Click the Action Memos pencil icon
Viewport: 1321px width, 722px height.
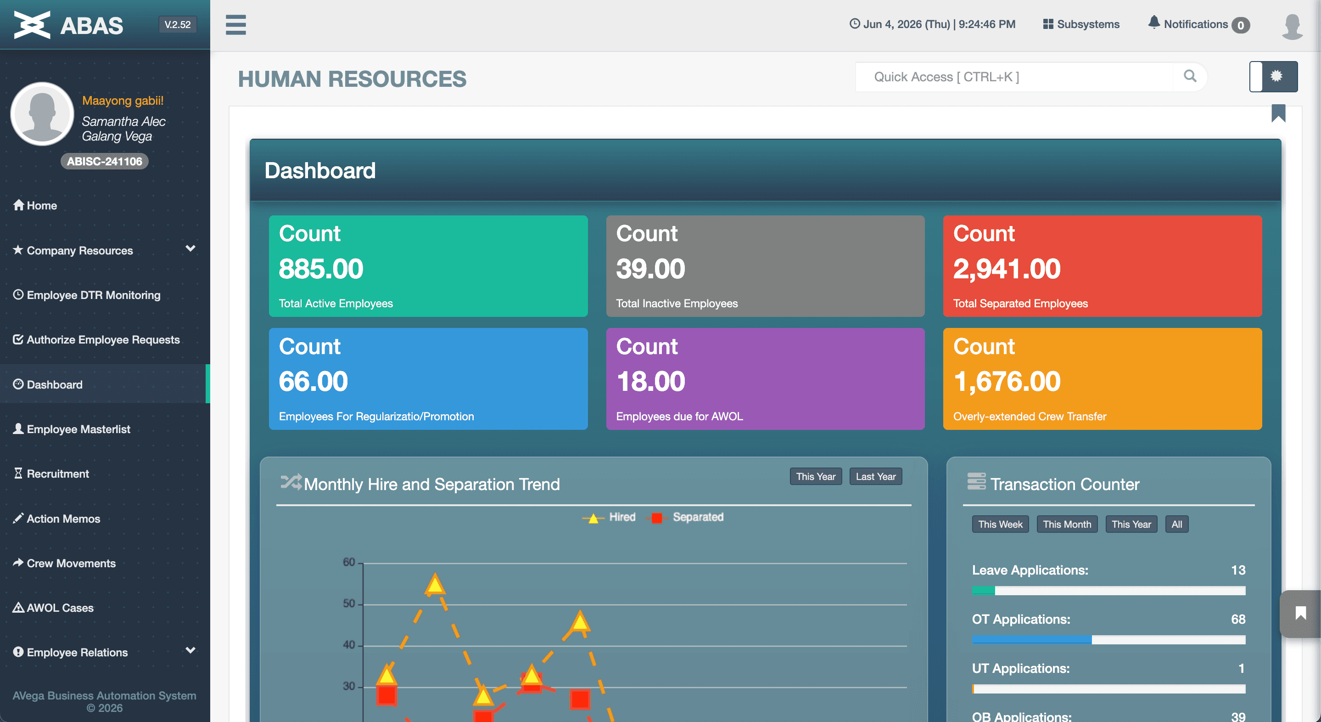point(18,518)
